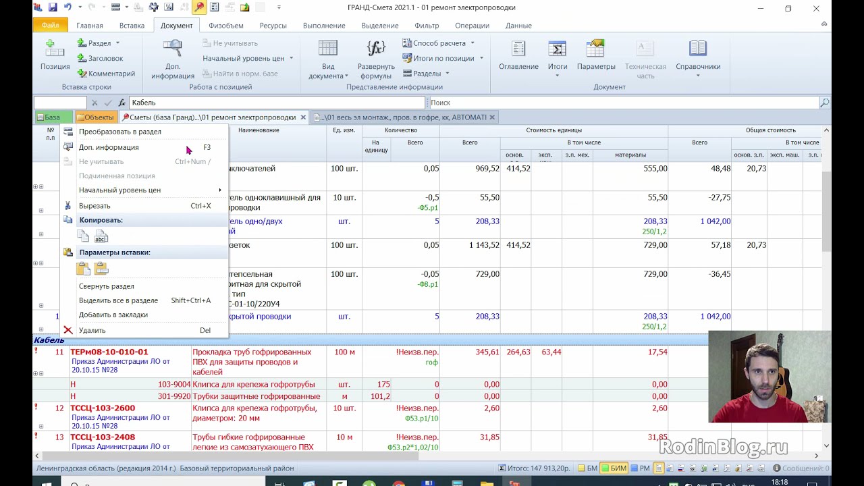The height and width of the screenshot is (486, 864).
Task: Open quick access toolbar customize arrow
Action: coord(279,7)
